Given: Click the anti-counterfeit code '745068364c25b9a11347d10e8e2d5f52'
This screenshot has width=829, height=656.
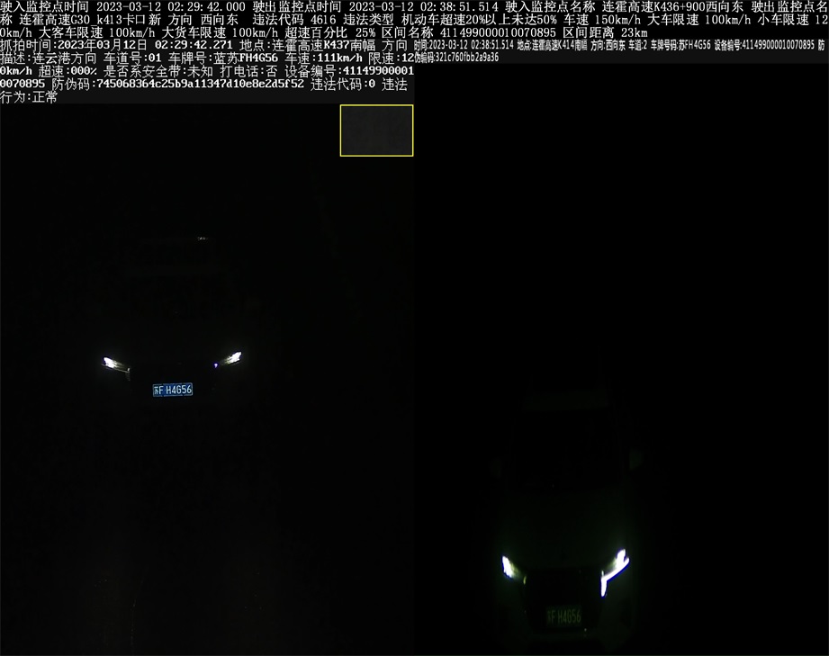Looking at the screenshot, I should 201,84.
